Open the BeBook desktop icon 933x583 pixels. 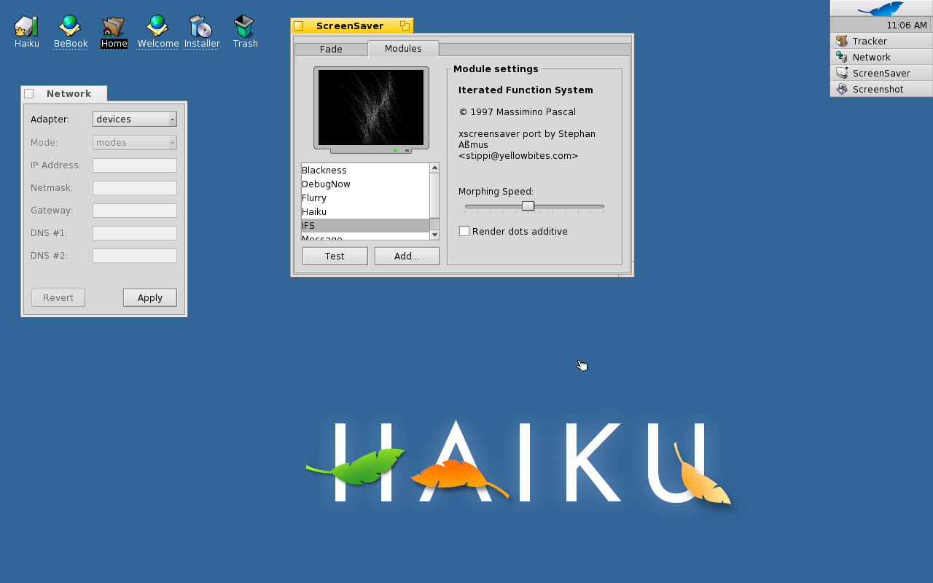71,31
